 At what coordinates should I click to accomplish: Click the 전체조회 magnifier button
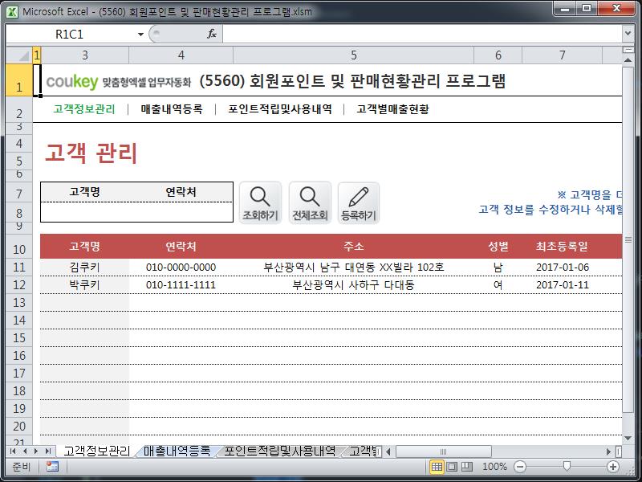[x=310, y=203]
